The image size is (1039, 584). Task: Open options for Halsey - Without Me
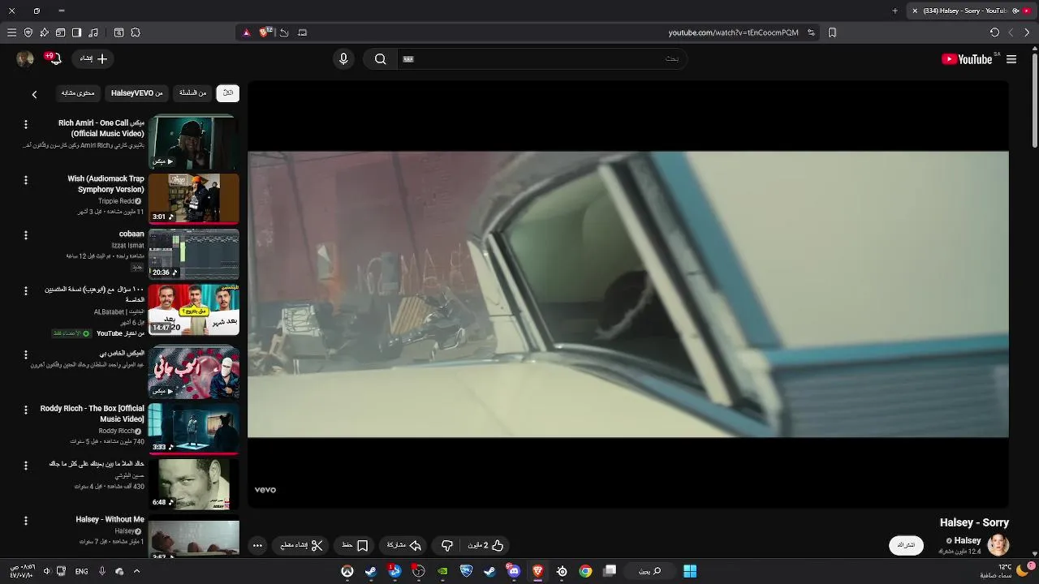coord(26,521)
